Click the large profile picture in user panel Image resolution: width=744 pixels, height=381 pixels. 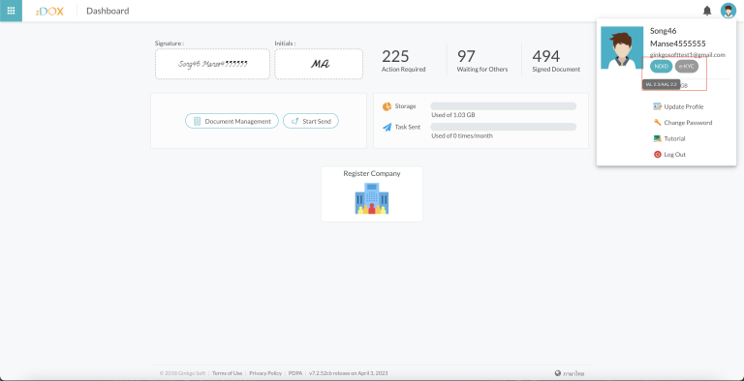pos(622,47)
